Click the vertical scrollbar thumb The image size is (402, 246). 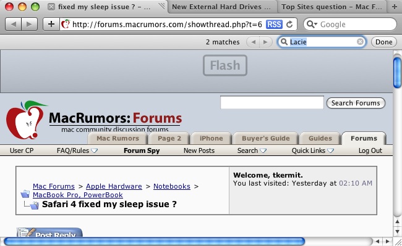(x=398, y=73)
